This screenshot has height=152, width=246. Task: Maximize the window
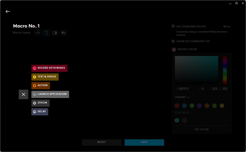click(236, 3)
